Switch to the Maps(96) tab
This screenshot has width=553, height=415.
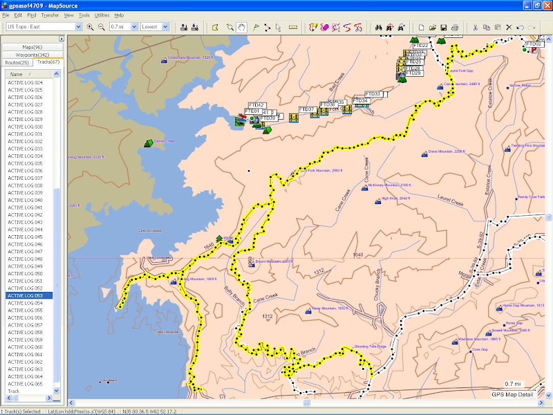[x=32, y=47]
